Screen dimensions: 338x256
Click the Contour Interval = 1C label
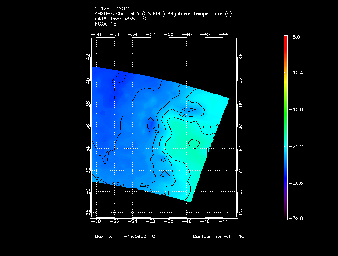pos(219,236)
